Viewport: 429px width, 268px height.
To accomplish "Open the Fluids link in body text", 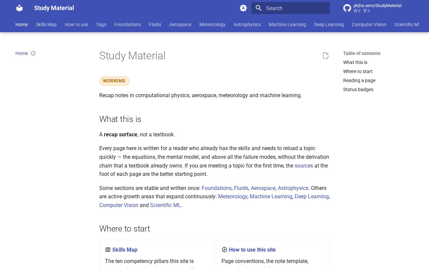I will 241,188.
